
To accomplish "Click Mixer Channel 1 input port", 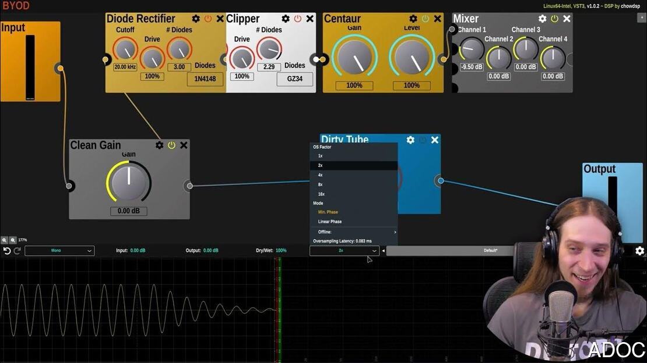I will (452, 29).
